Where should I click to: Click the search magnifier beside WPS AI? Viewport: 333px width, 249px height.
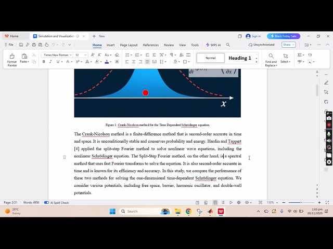pyautogui.click(x=228, y=45)
